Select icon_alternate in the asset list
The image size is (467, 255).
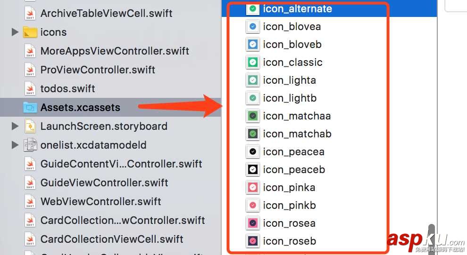[297, 9]
